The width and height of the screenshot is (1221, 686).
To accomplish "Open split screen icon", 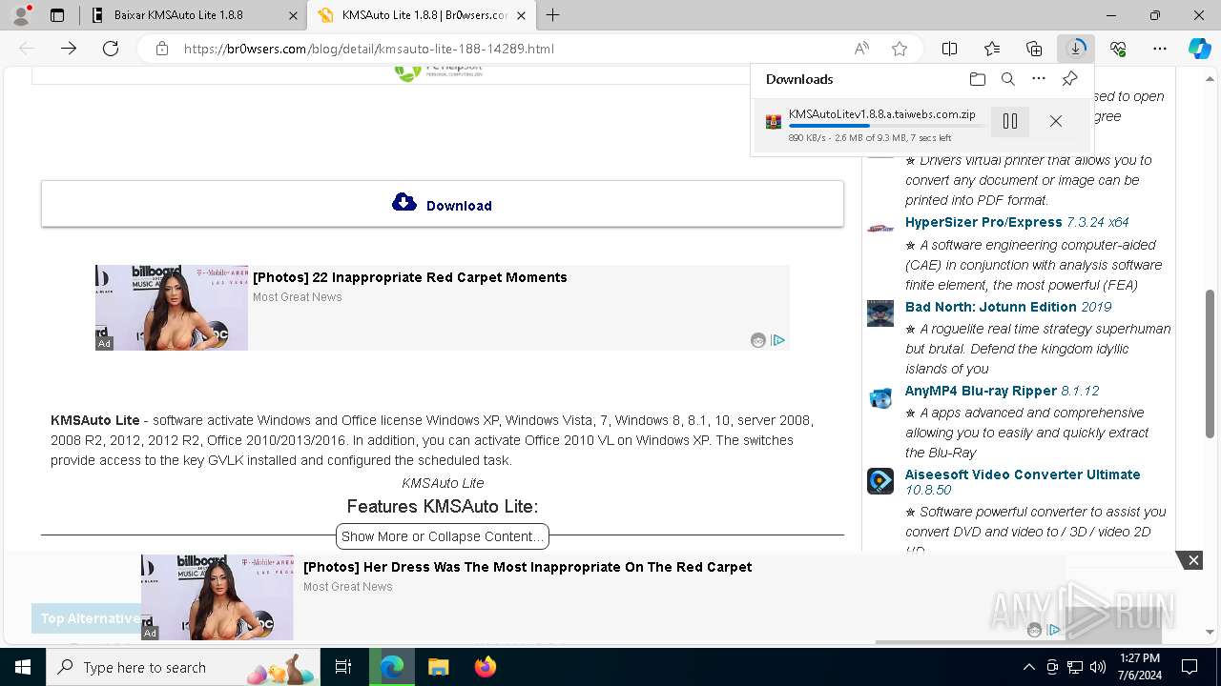I will coord(950,49).
